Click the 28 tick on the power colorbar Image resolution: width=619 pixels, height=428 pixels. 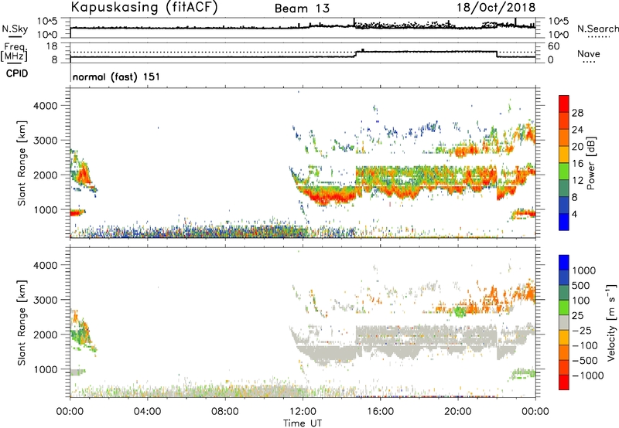pyautogui.click(x=577, y=113)
